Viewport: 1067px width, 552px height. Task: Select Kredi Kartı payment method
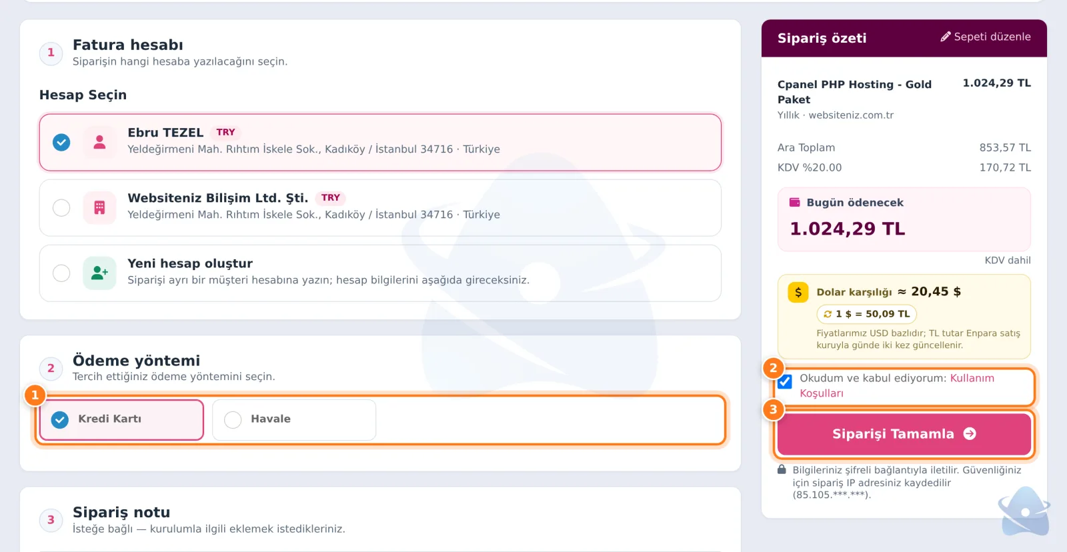click(121, 419)
